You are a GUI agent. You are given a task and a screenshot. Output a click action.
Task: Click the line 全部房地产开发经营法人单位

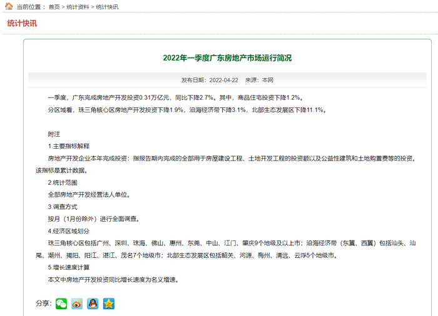[89, 195]
